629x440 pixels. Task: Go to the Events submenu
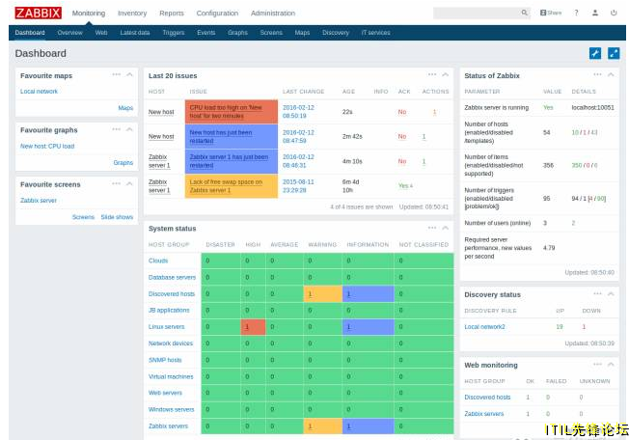point(206,33)
